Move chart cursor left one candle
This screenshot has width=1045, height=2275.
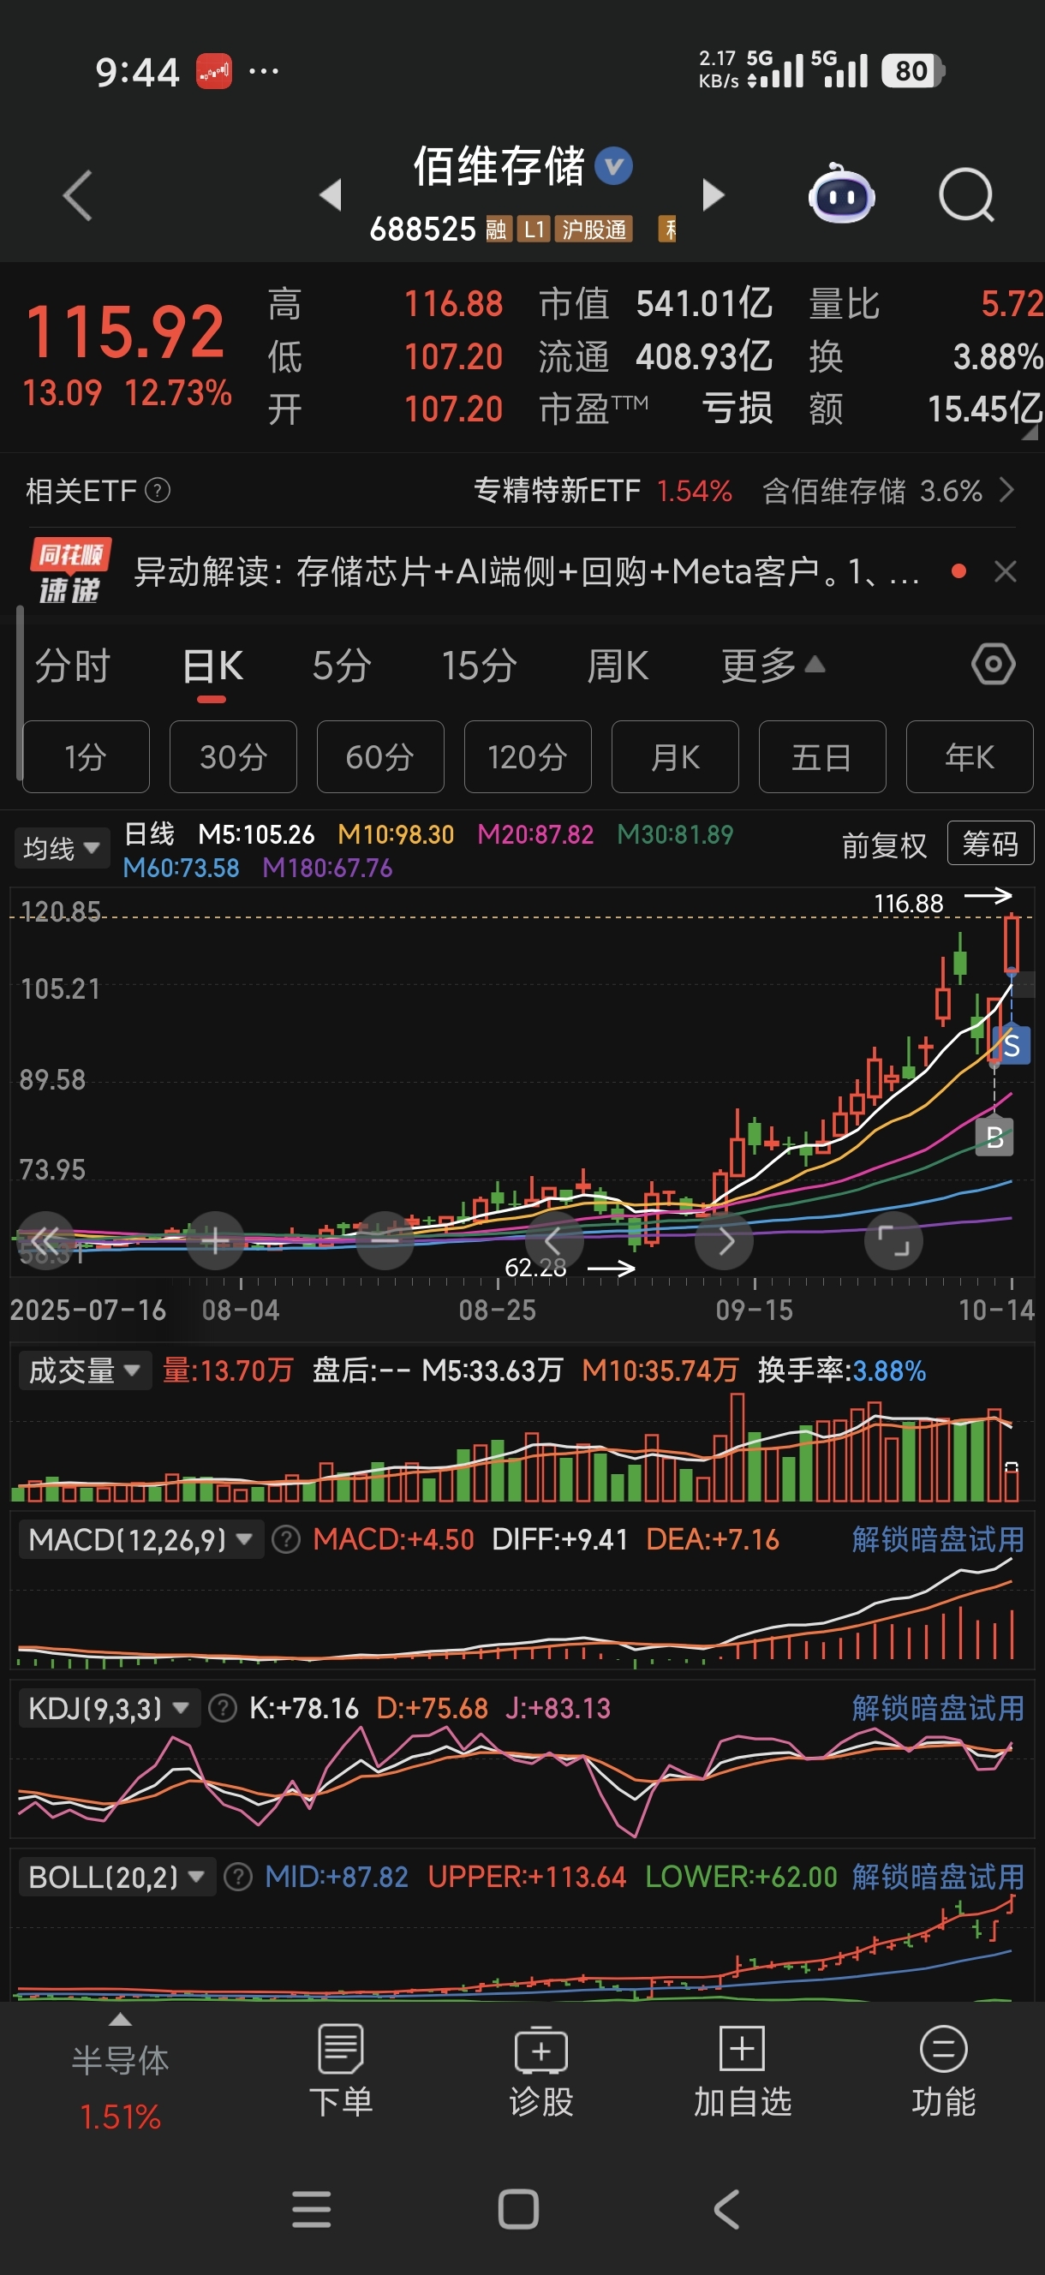554,1240
